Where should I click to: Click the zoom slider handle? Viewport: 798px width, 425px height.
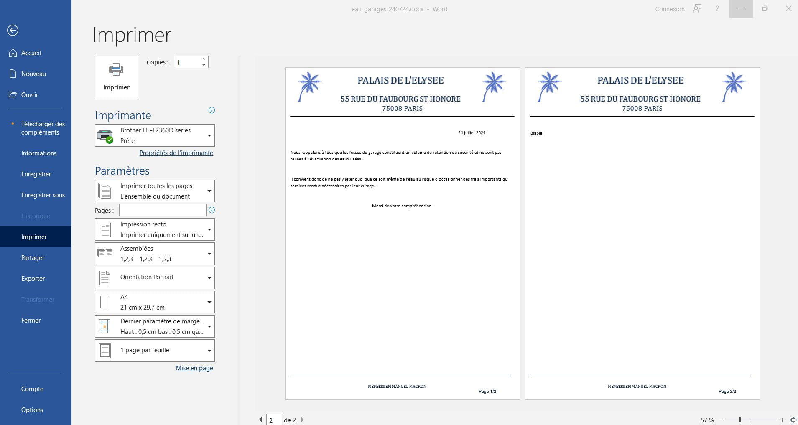click(740, 420)
